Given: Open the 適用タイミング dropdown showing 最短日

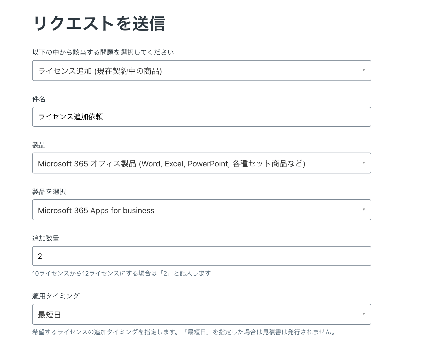Looking at the screenshot, I should click(x=201, y=314).
